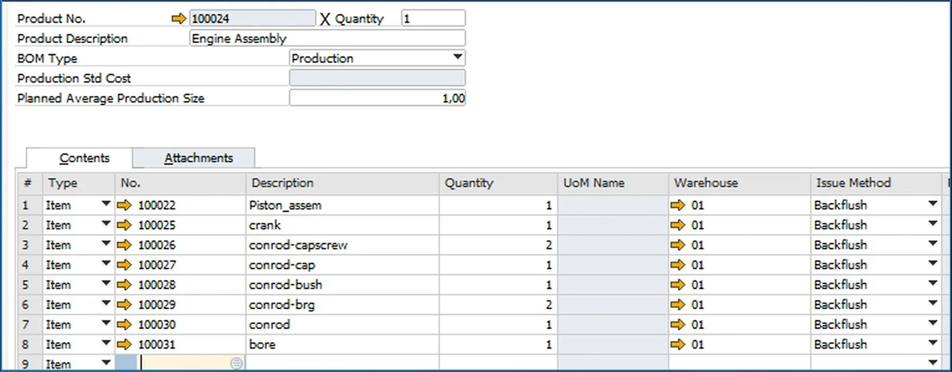Open link arrow for item 100029
Screen dimensions: 952x372
pyautogui.click(x=124, y=305)
